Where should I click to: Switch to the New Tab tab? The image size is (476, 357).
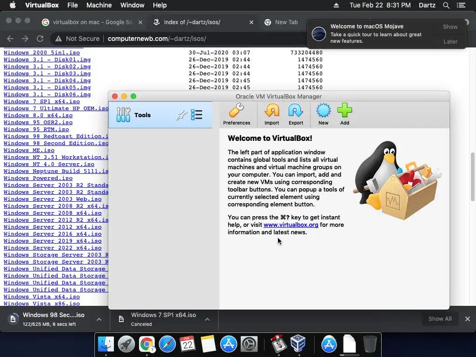click(286, 22)
